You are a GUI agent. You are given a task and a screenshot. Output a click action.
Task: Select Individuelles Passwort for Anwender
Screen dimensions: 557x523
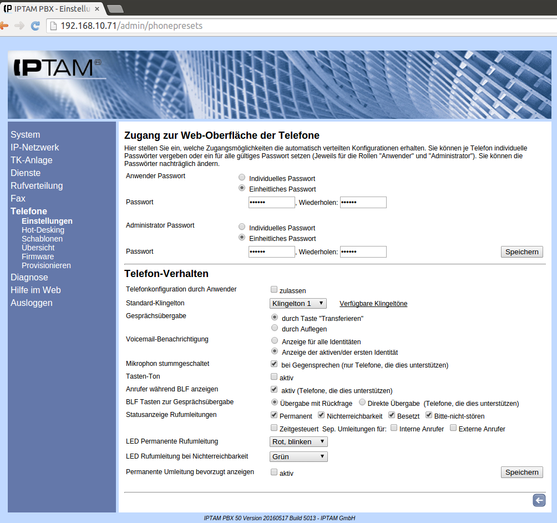[x=241, y=178]
